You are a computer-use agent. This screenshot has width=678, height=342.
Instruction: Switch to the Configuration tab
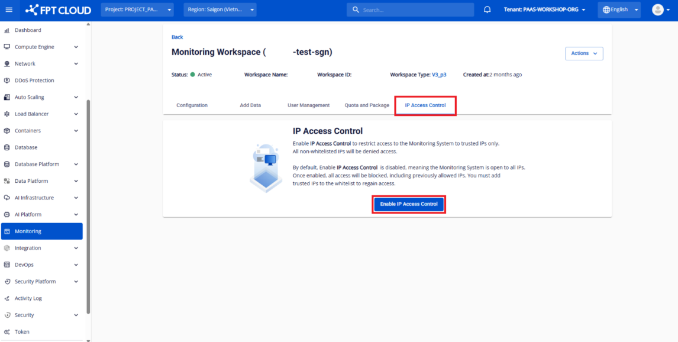click(x=192, y=105)
